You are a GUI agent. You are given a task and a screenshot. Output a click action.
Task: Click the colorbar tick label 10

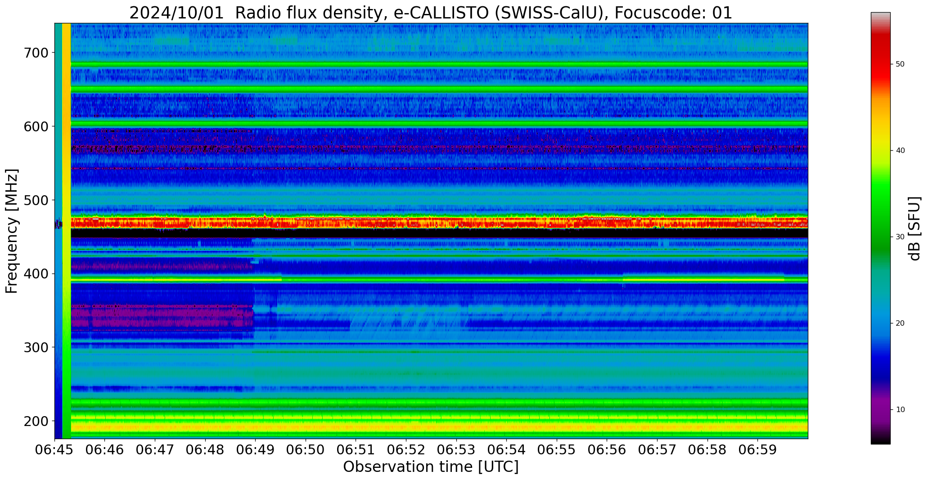click(x=900, y=409)
